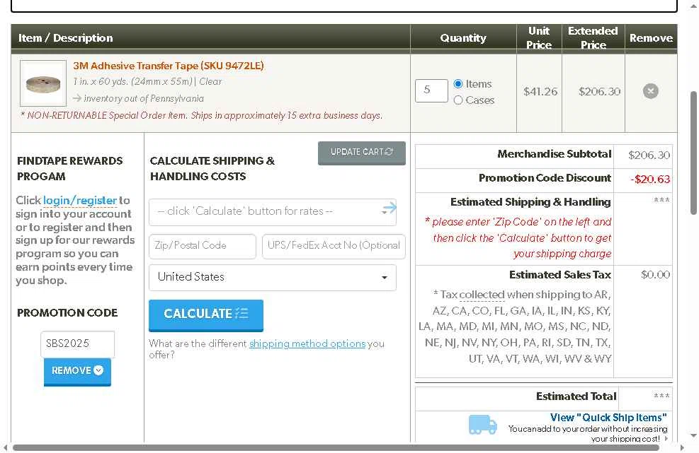Click the vertical page scrollbar
This screenshot has height=453, width=699.
pos(693,153)
